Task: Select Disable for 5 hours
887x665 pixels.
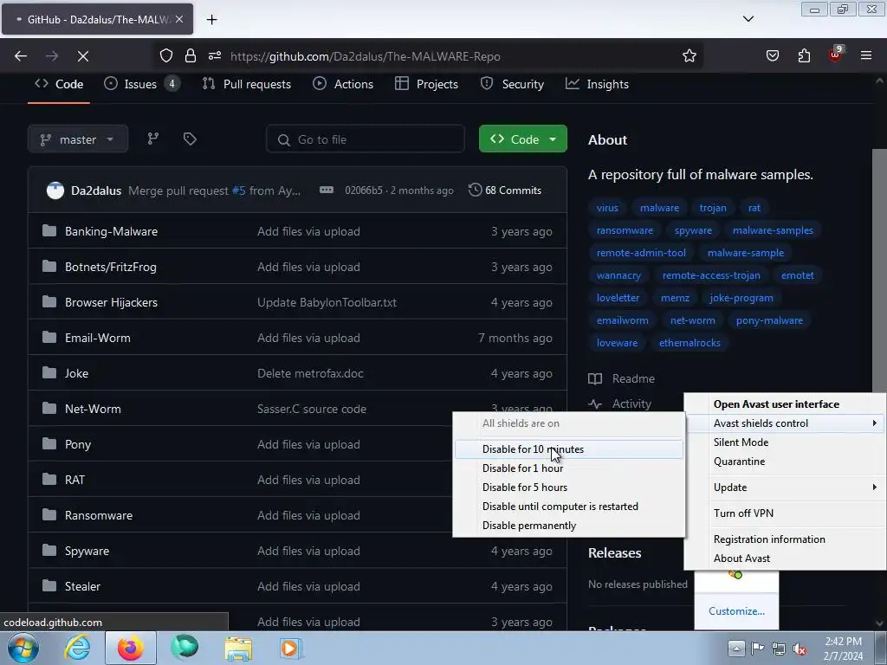Action: pos(568,487)
